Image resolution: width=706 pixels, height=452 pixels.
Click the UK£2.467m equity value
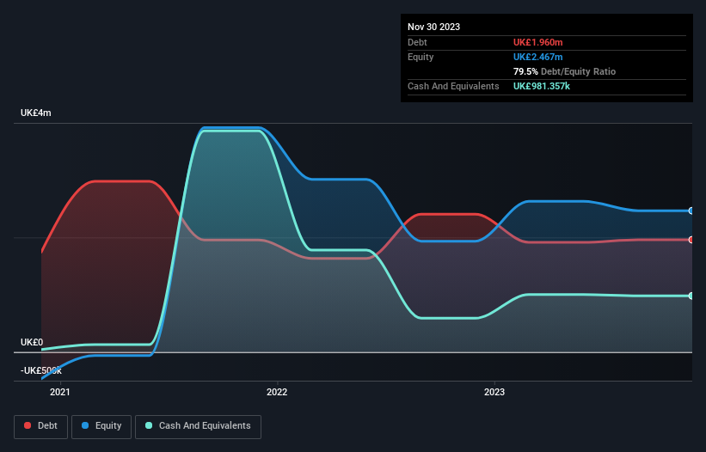click(x=538, y=57)
